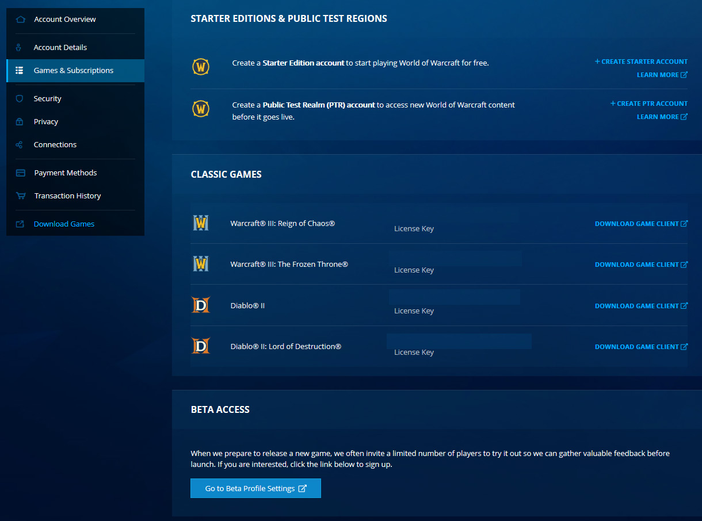The image size is (702, 521).
Task: Click the Diablo II game icon
Action: coord(201,305)
